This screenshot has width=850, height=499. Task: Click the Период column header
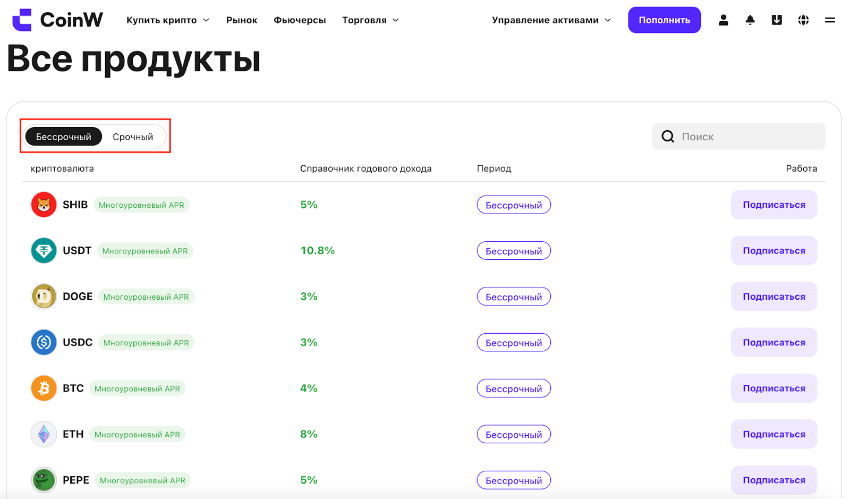point(494,168)
